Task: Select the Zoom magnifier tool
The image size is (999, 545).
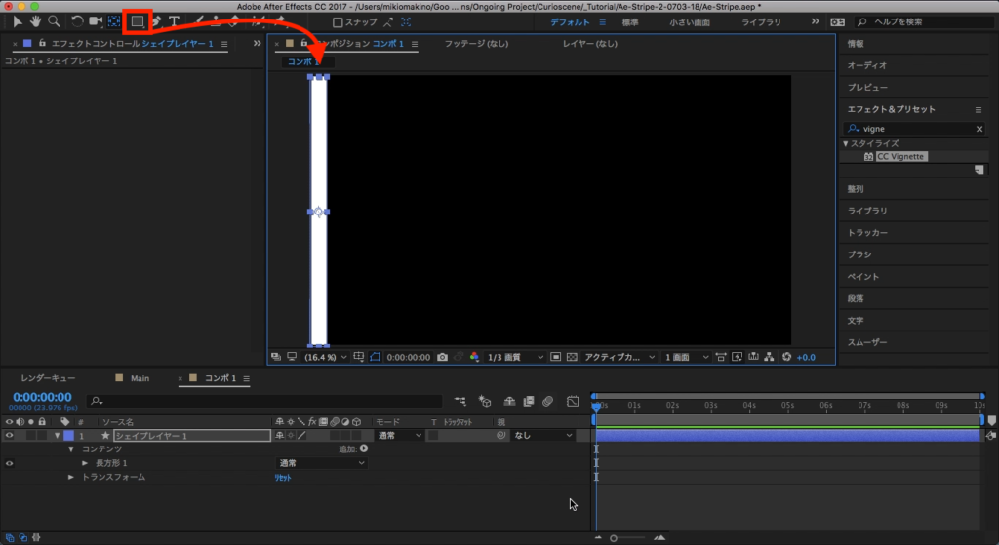Action: click(53, 20)
